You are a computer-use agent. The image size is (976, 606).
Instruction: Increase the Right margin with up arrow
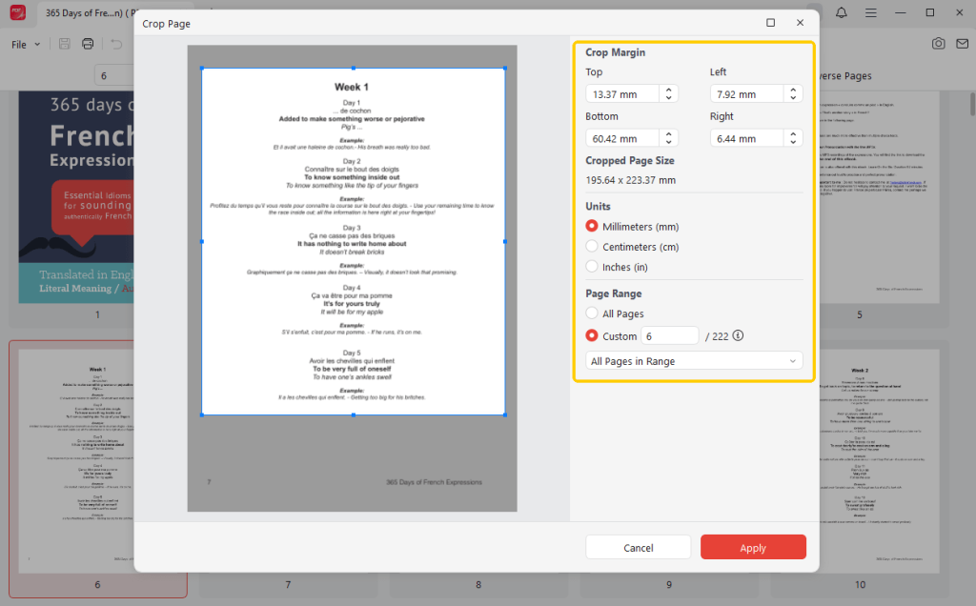pos(793,133)
